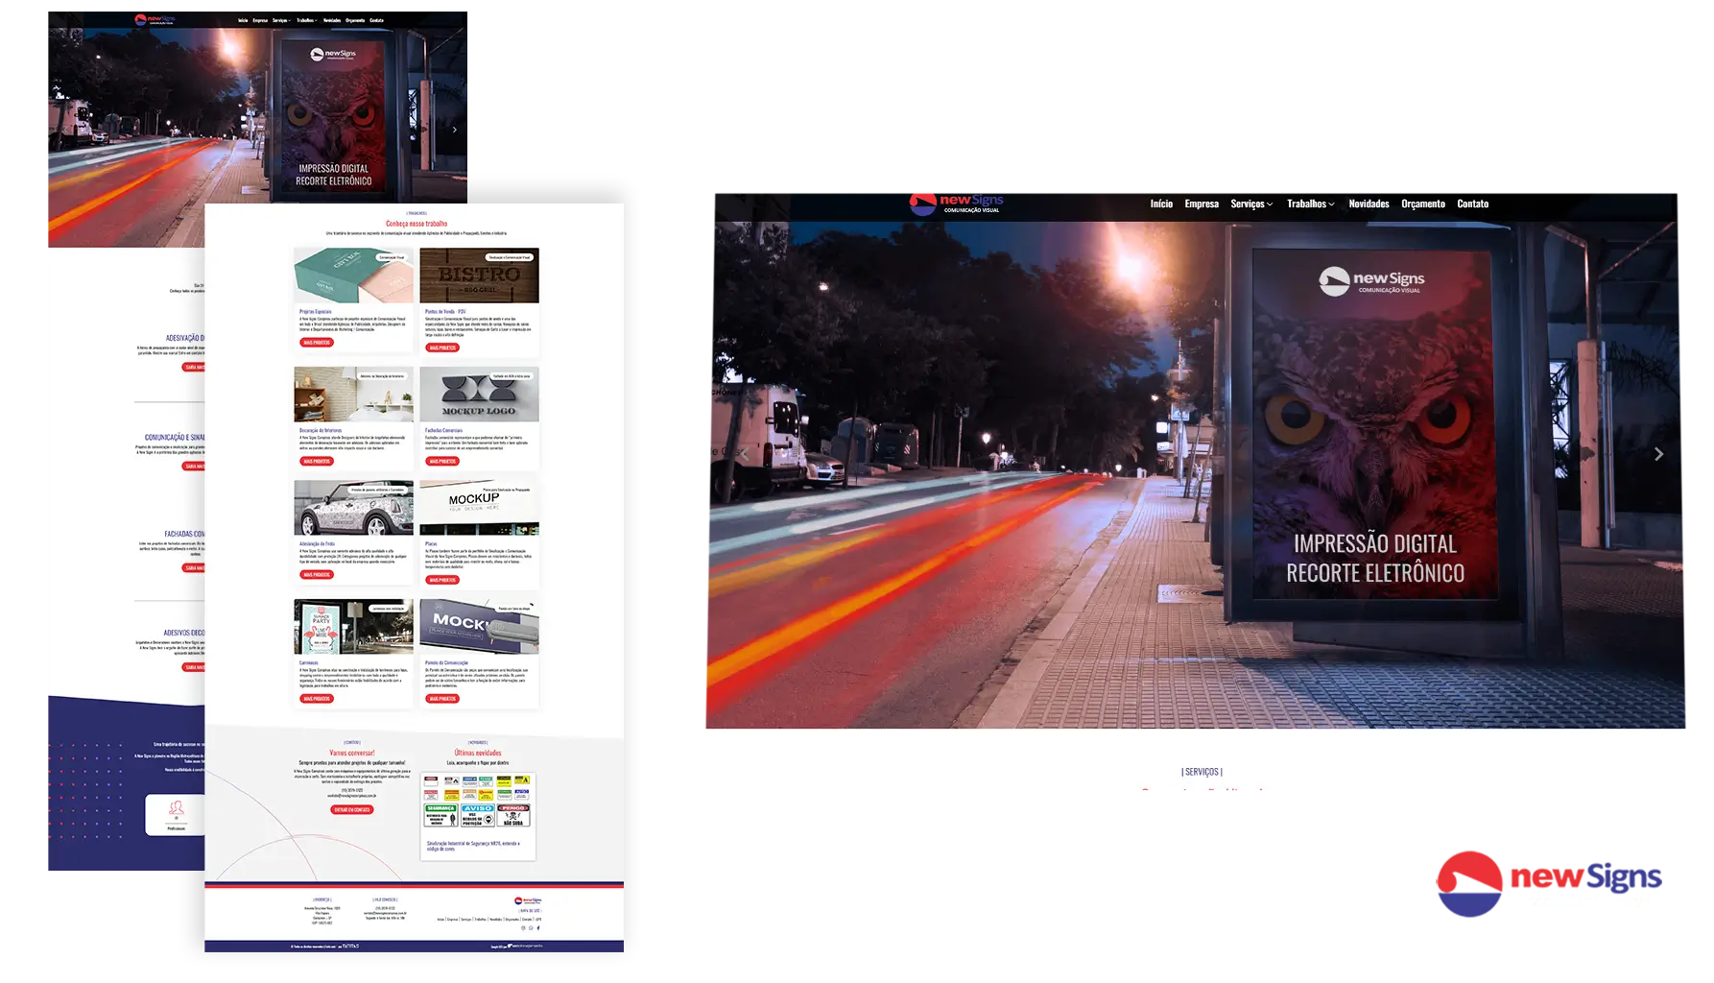Click the big newSigns logo at bottom right

tap(1549, 883)
